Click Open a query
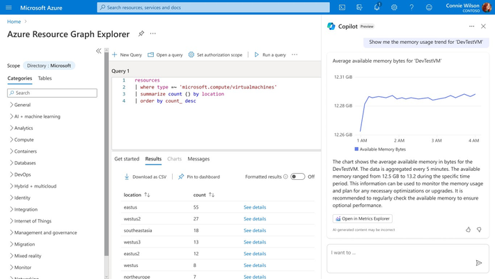Viewport: 495px width, 279px height. click(x=165, y=54)
